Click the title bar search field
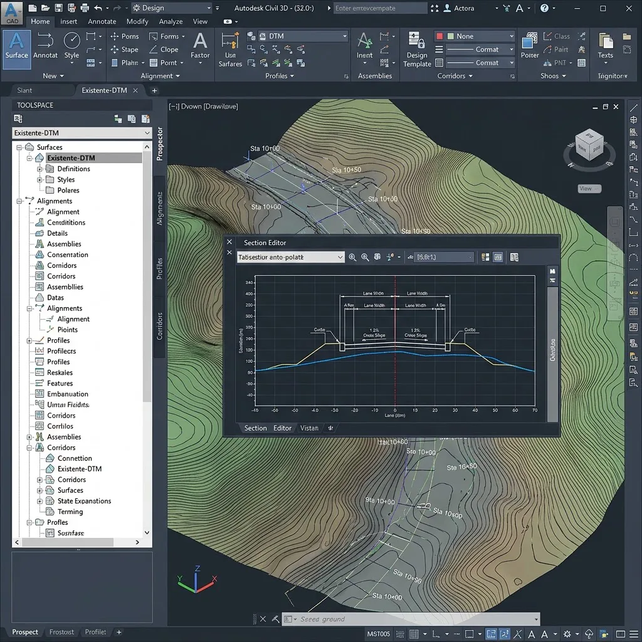This screenshot has height=642, width=642. pos(380,8)
